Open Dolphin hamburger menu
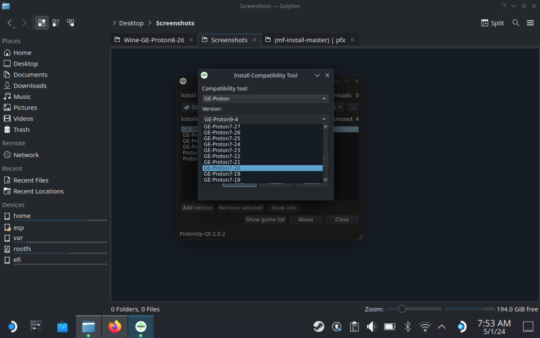The image size is (540, 338). (530, 23)
